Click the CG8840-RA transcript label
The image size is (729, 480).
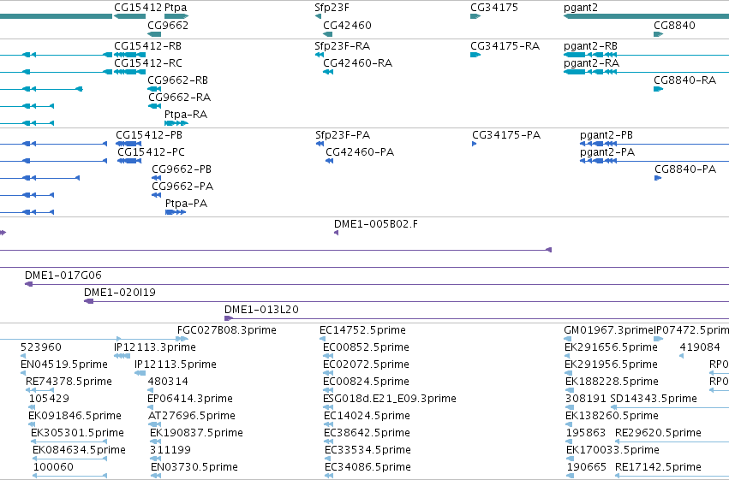pos(684,80)
